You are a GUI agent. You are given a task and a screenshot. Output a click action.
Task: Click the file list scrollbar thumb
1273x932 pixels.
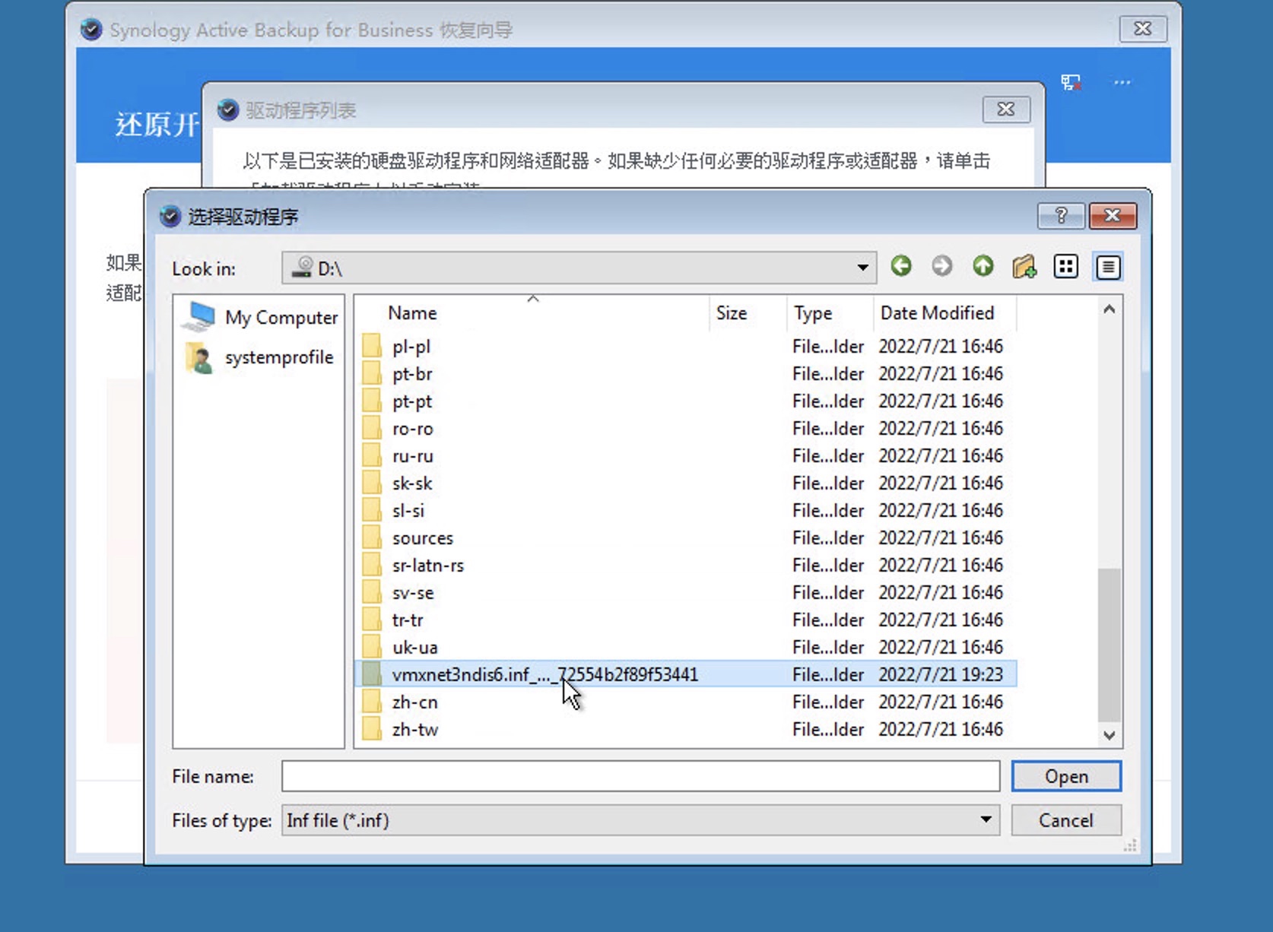click(x=1110, y=645)
